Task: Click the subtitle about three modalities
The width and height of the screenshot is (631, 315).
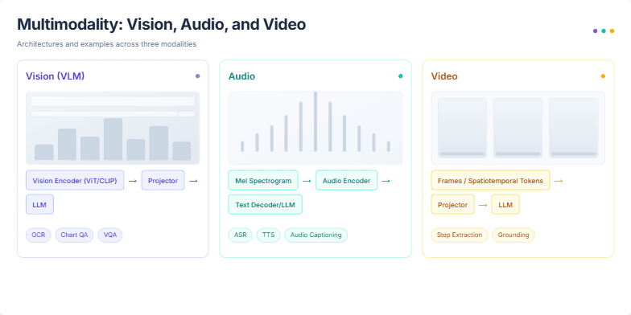Action: [x=106, y=44]
